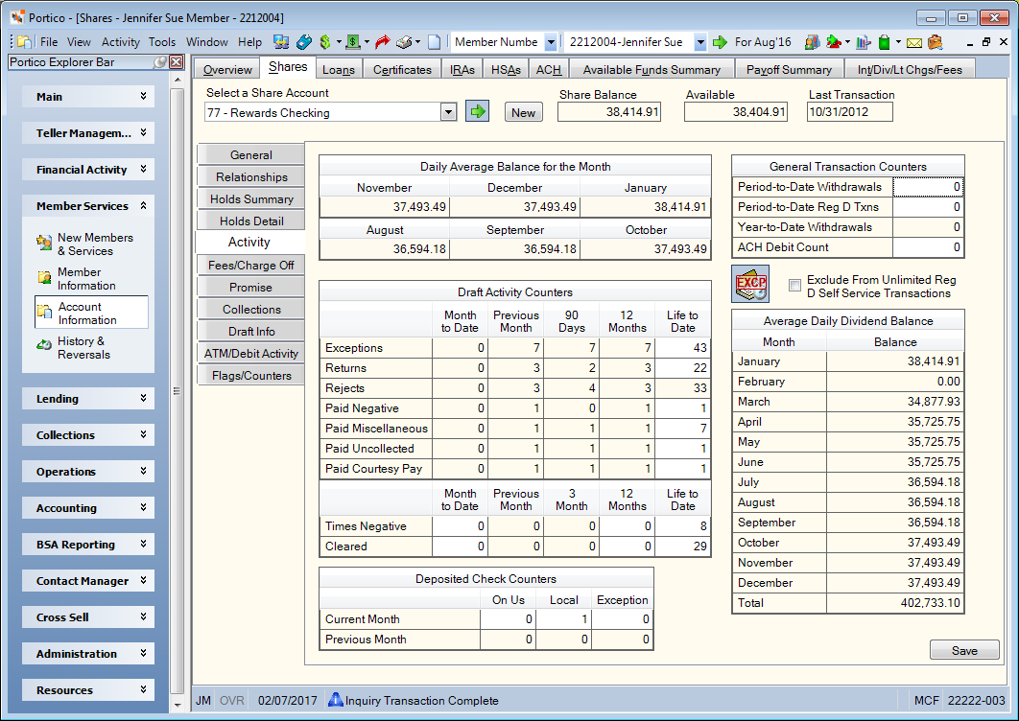Switch to the Certificates tab
1019x721 pixels.
pyautogui.click(x=402, y=69)
